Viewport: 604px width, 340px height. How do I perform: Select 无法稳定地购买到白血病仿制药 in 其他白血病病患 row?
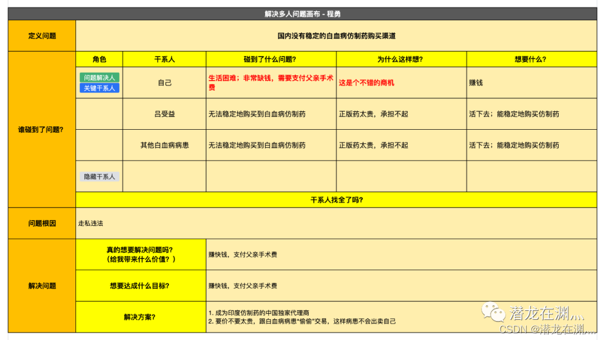pyautogui.click(x=271, y=145)
